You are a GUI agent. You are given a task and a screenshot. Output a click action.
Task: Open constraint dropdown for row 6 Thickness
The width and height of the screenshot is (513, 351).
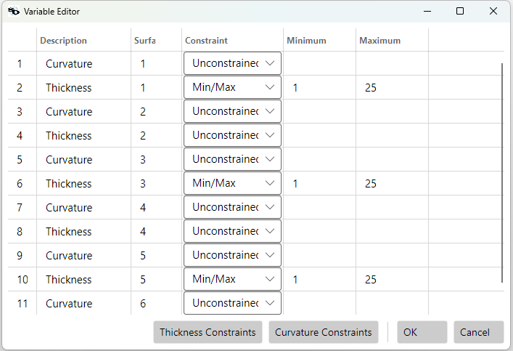pyautogui.click(x=232, y=183)
